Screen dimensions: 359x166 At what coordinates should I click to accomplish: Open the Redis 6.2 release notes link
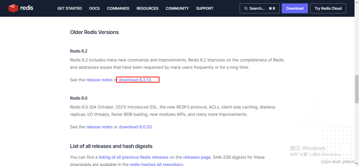(x=99, y=80)
